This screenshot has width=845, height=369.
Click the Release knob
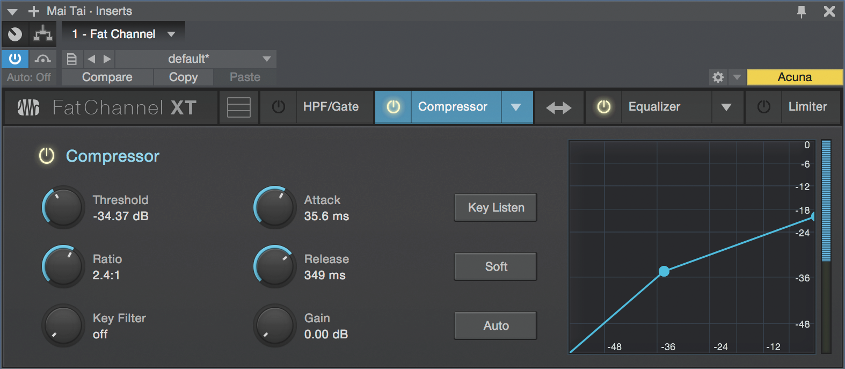click(275, 266)
